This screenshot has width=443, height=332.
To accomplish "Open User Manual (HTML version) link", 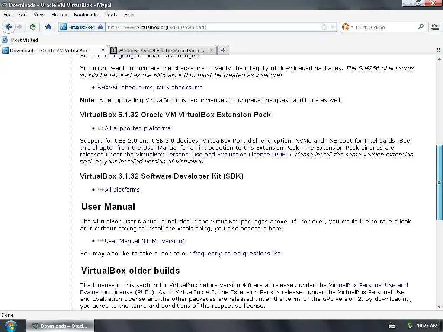I will [x=144, y=241].
